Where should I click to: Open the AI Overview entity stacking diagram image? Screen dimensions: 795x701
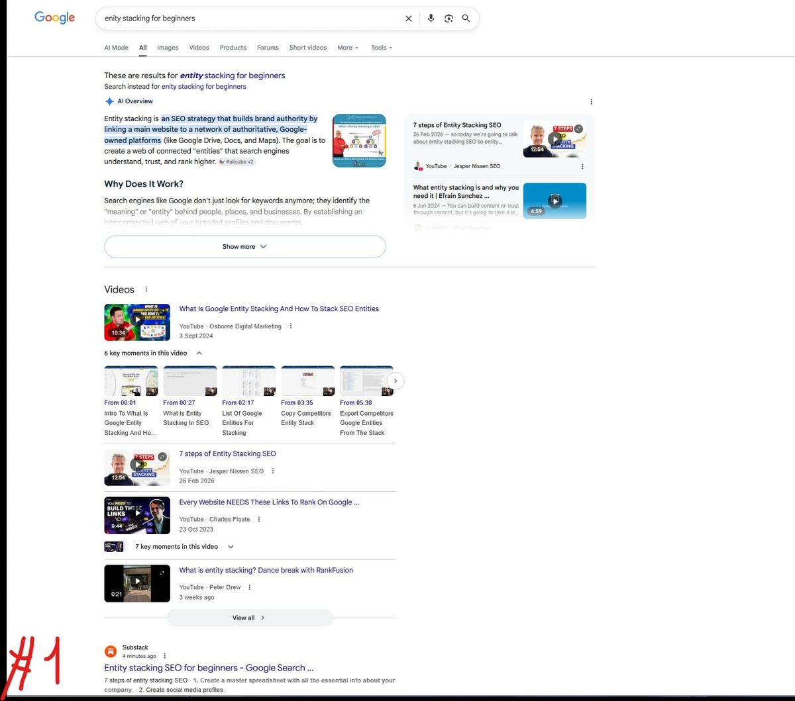pos(359,140)
